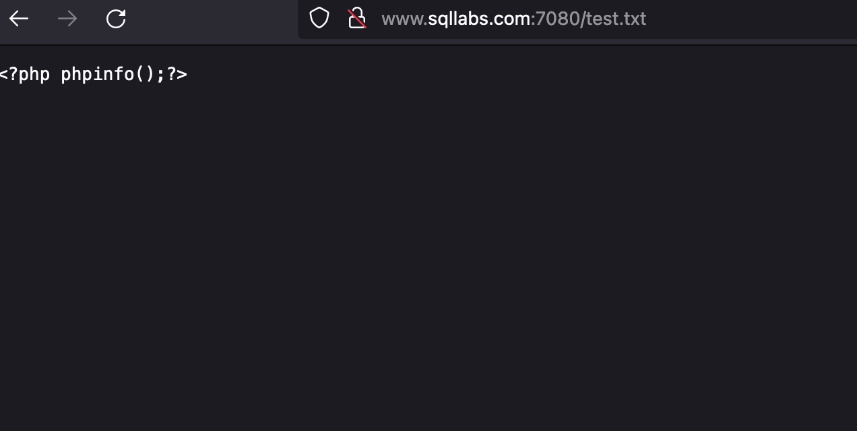
Task: Click the :7080 port number in the URL
Action: click(x=556, y=18)
